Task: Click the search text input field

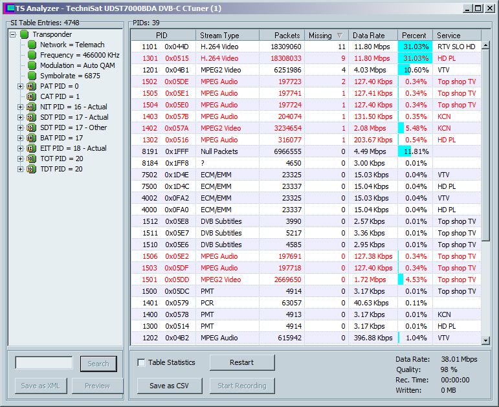Action: (x=44, y=363)
